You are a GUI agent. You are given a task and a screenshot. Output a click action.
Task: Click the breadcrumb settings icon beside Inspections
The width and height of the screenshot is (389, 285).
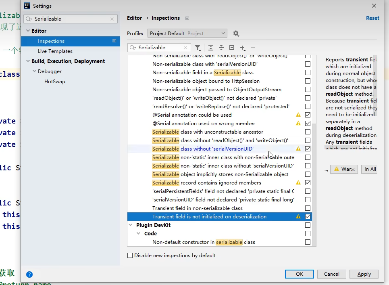pos(187,18)
